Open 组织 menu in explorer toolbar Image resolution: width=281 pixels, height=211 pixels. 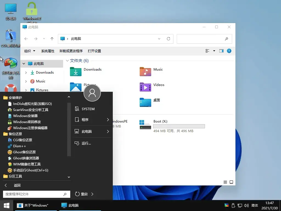tap(30, 51)
